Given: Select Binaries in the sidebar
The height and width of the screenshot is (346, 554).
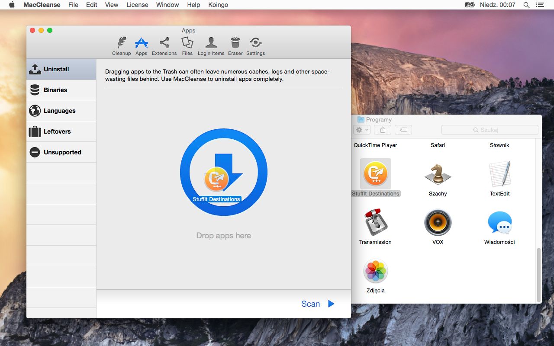Looking at the screenshot, I should point(61,90).
